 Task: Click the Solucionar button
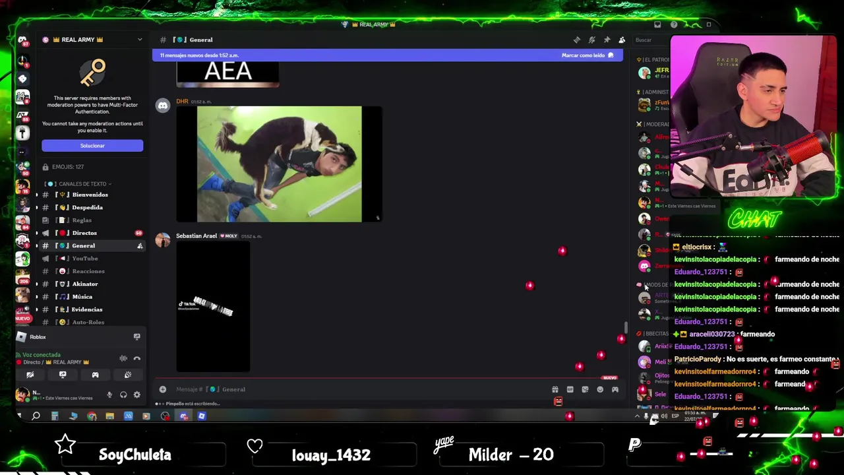point(92,146)
